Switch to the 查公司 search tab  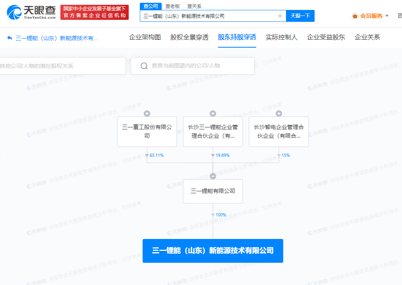151,6
